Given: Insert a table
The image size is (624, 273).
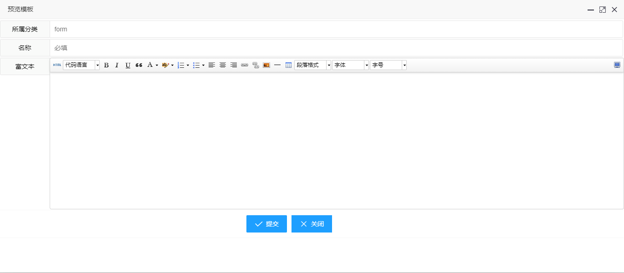Looking at the screenshot, I should (x=288, y=65).
